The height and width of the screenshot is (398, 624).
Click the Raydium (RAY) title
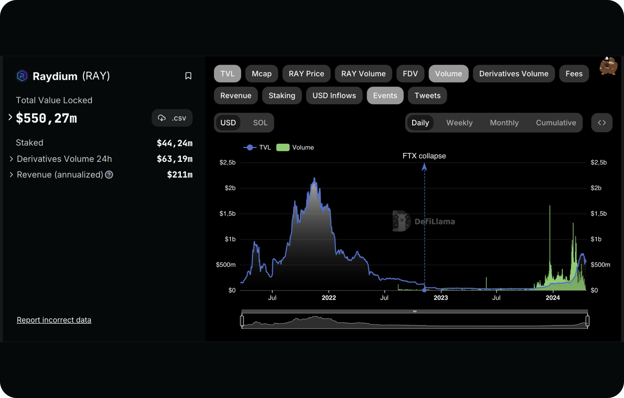coord(71,76)
